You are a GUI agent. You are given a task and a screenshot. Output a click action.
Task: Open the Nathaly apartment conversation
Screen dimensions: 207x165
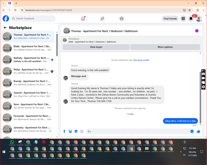point(28,59)
